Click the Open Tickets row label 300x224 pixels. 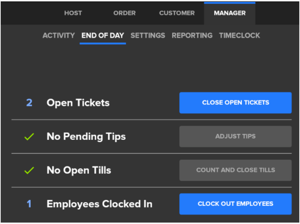click(78, 103)
